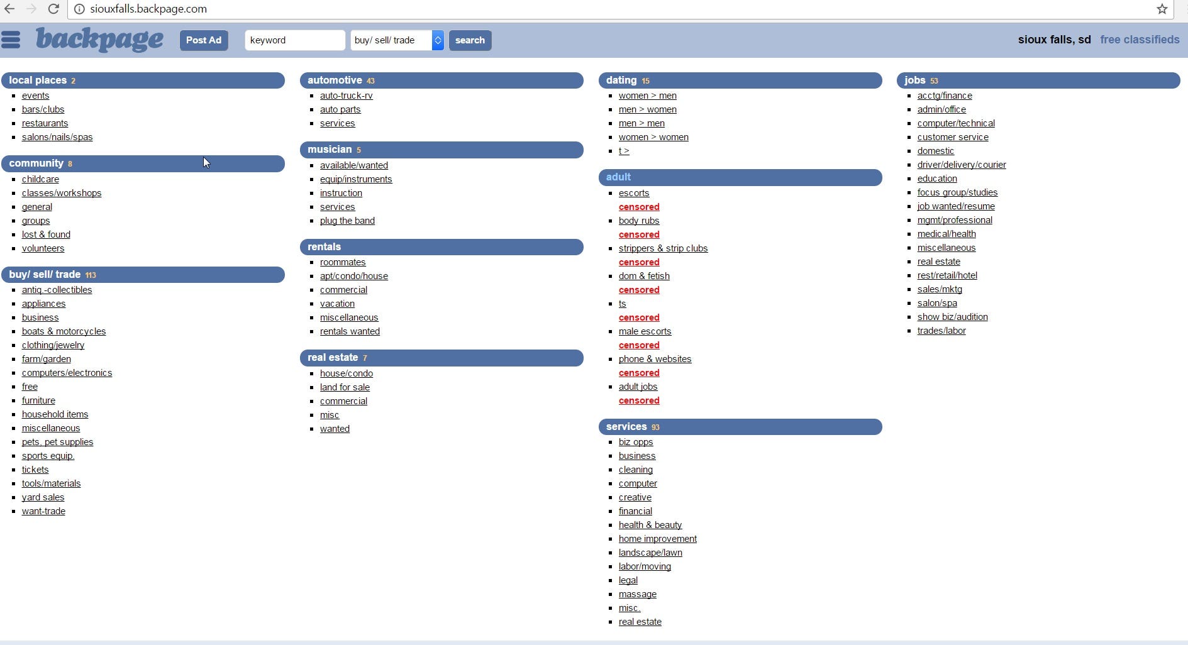Open the musician section header
1188x645 pixels.
pos(441,150)
